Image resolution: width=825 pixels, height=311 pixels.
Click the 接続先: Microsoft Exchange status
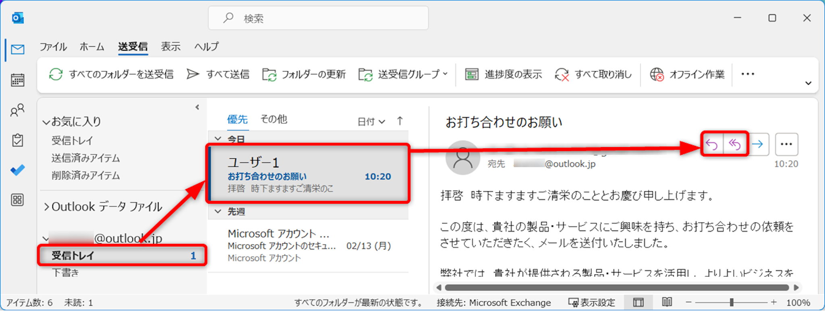click(494, 303)
